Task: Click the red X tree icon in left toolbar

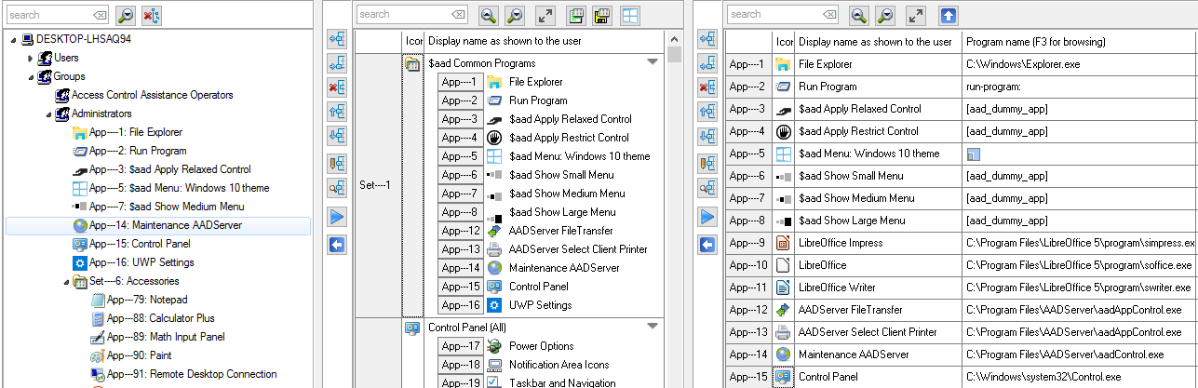Action: 154,15
